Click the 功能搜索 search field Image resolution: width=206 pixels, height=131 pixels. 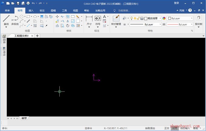coord(124,11)
